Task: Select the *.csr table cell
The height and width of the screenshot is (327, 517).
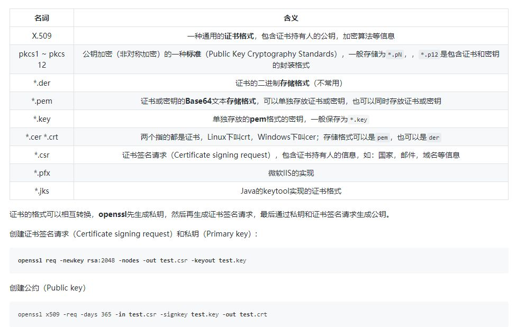Action: (42, 155)
